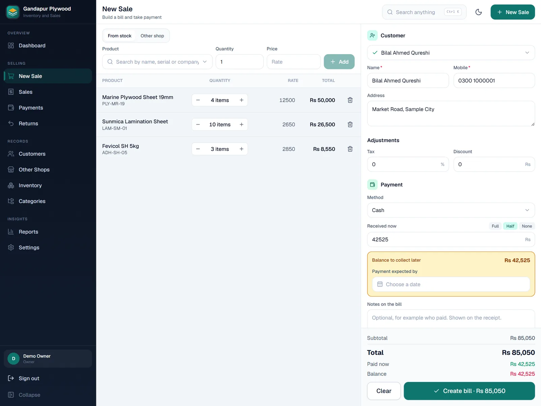The image size is (541, 406).
Task: Open Dashboard from the sidebar
Action: tap(48, 46)
